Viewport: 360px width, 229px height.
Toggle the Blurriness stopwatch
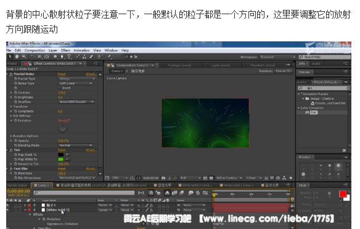coord(15,173)
